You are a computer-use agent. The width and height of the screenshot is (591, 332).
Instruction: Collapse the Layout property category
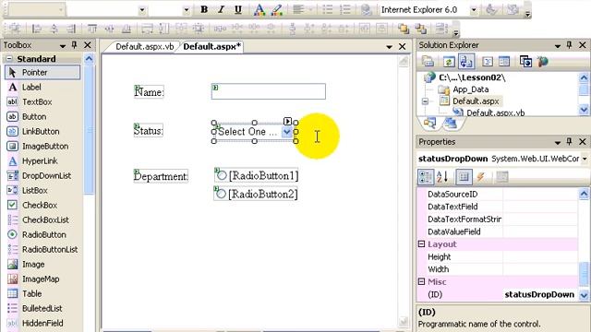tap(422, 243)
